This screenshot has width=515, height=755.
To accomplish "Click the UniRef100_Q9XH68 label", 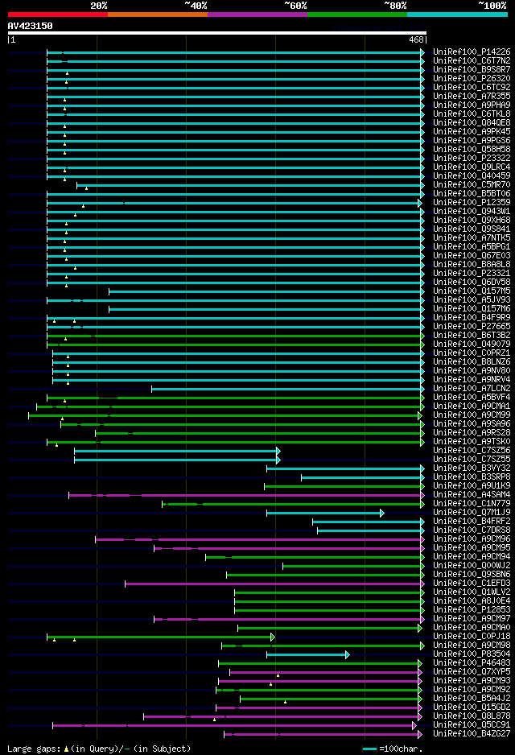I will (x=472, y=220).
